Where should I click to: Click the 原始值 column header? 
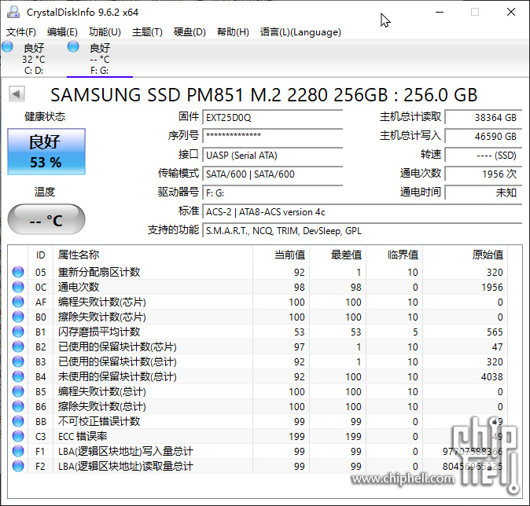[465, 255]
